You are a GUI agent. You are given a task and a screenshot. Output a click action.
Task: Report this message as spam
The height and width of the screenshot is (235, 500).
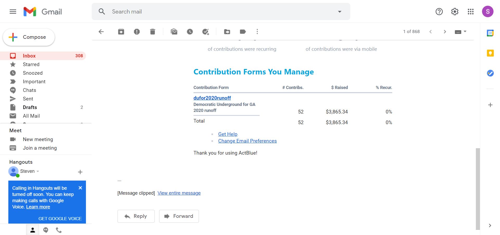pyautogui.click(x=137, y=32)
